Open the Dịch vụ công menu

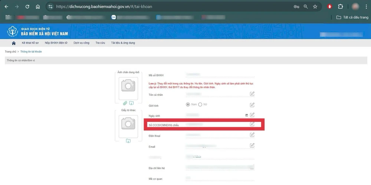tap(81, 43)
